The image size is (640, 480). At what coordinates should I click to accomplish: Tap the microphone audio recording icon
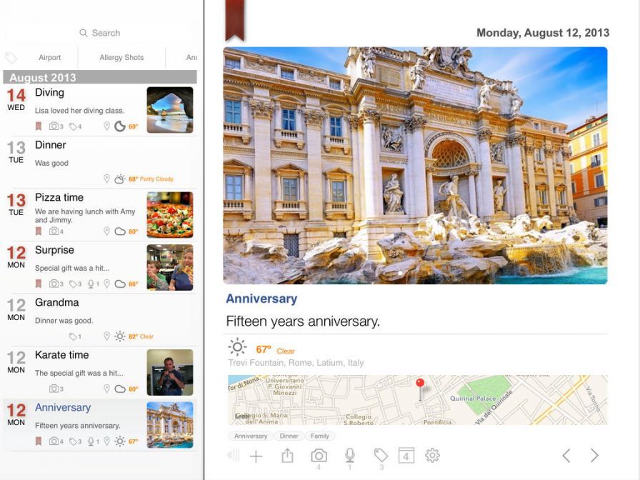point(349,456)
